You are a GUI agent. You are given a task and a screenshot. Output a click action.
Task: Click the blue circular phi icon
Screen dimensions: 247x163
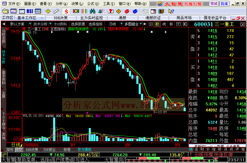pos(135,11)
